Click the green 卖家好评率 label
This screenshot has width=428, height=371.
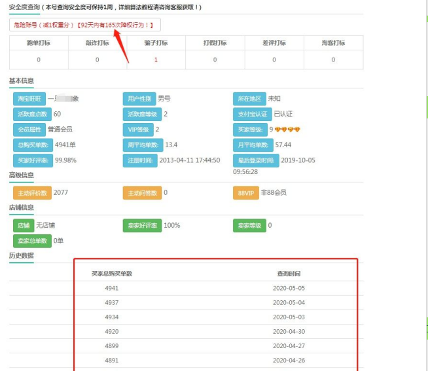pyautogui.click(x=142, y=226)
